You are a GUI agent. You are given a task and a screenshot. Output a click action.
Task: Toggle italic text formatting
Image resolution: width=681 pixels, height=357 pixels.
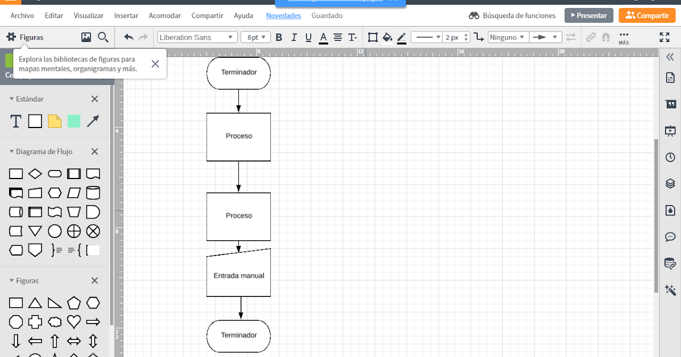point(293,37)
